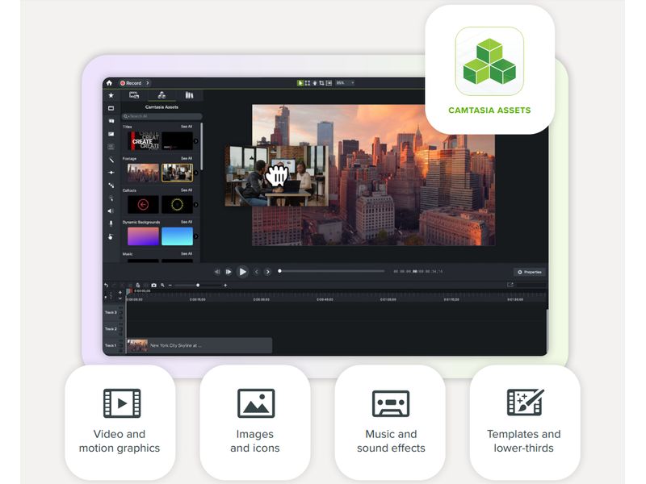See all Music assets
The width and height of the screenshot is (646, 484).
[187, 253]
